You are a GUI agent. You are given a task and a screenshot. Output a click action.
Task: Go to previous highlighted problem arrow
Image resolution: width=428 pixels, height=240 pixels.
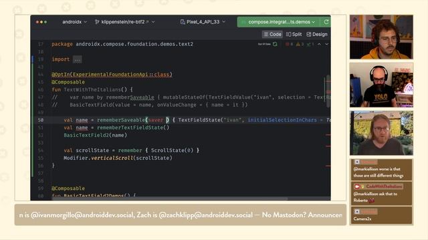pos(319,44)
